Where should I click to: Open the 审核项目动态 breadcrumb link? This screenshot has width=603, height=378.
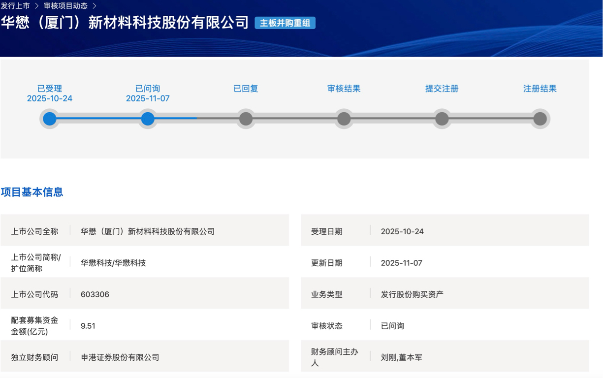(65, 6)
